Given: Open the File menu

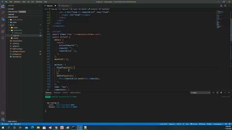Looking at the screenshot, I should (6, 2).
